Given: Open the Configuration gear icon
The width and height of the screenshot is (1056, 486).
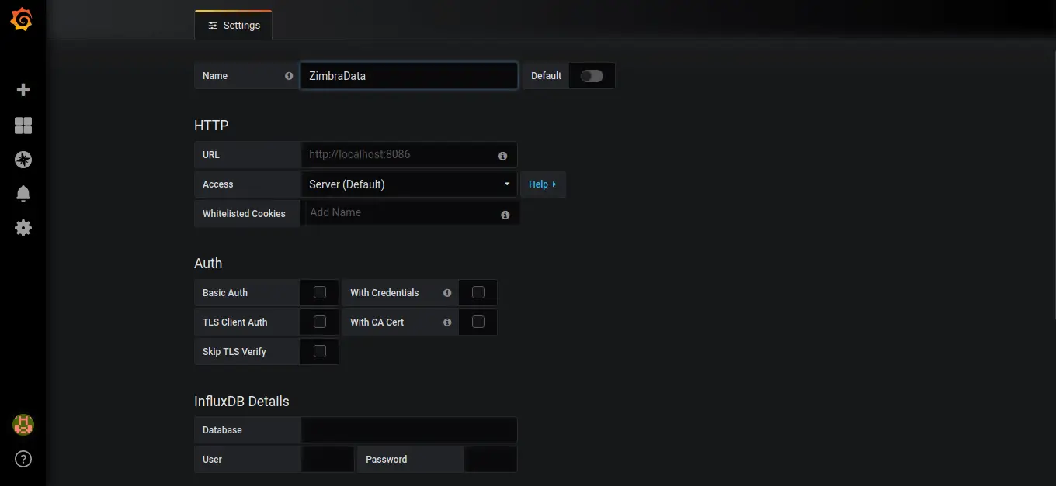Looking at the screenshot, I should point(23,227).
